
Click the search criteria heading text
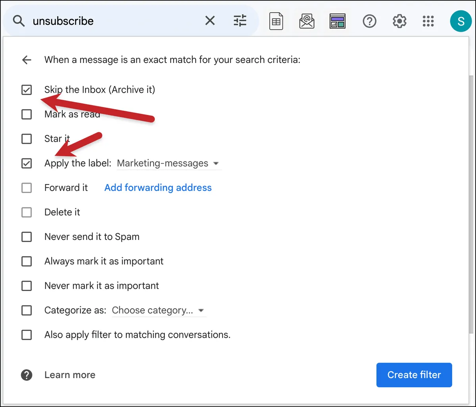coord(172,60)
